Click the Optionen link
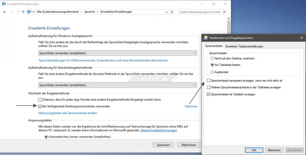The width and height of the screenshot is (306, 155). [x=191, y=106]
